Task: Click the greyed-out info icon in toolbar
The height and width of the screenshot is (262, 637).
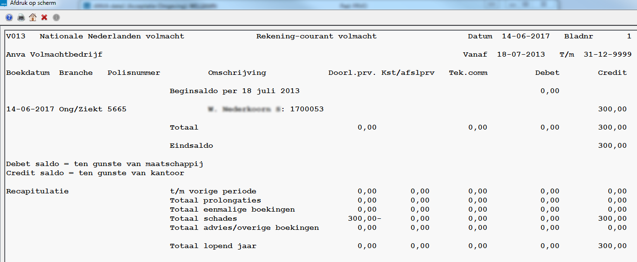Action: coord(56,18)
